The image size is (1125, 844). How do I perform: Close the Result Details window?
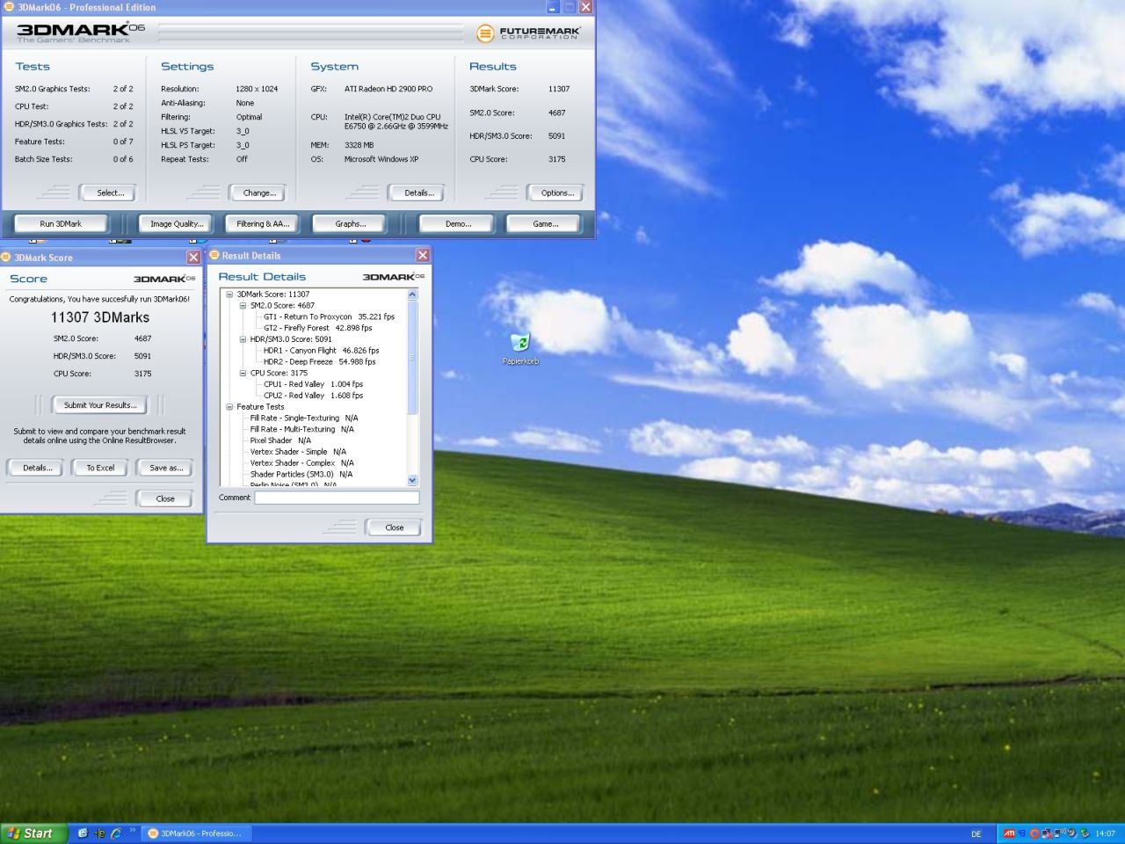[x=423, y=255]
